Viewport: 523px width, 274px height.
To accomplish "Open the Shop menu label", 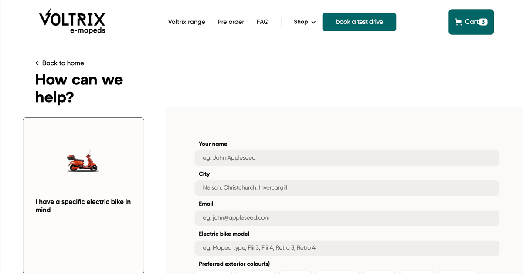I will (x=301, y=22).
